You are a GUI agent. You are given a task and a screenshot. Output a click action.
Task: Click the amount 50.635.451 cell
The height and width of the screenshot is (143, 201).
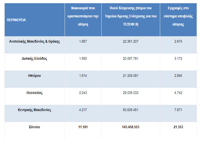[131, 110]
